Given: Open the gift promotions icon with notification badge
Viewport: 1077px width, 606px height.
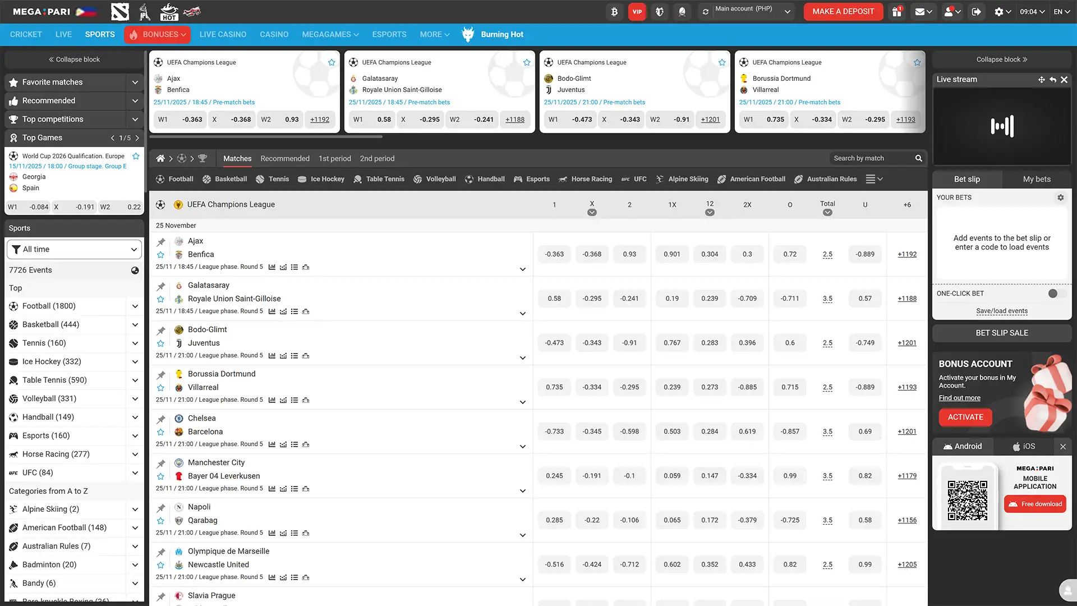Looking at the screenshot, I should point(896,11).
